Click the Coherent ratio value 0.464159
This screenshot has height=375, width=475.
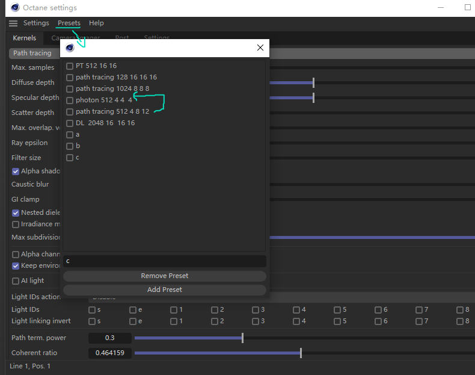110,353
